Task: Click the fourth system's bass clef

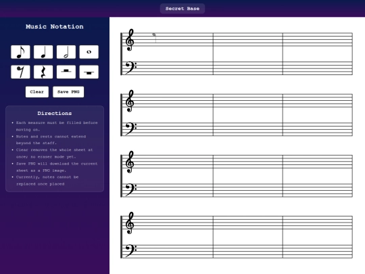Action: (x=131, y=251)
